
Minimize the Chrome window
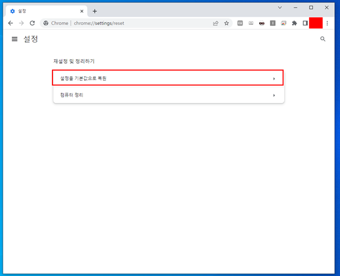coord(295,7)
